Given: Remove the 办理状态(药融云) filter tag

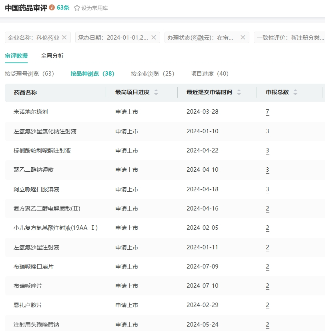Looking at the screenshot, I should pos(243,38).
